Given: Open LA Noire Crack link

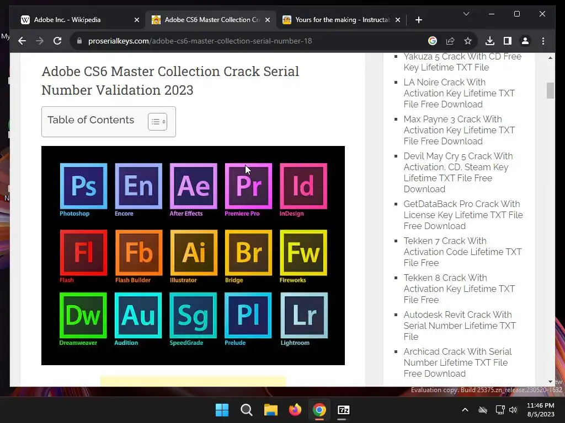Looking at the screenshot, I should click(459, 93).
